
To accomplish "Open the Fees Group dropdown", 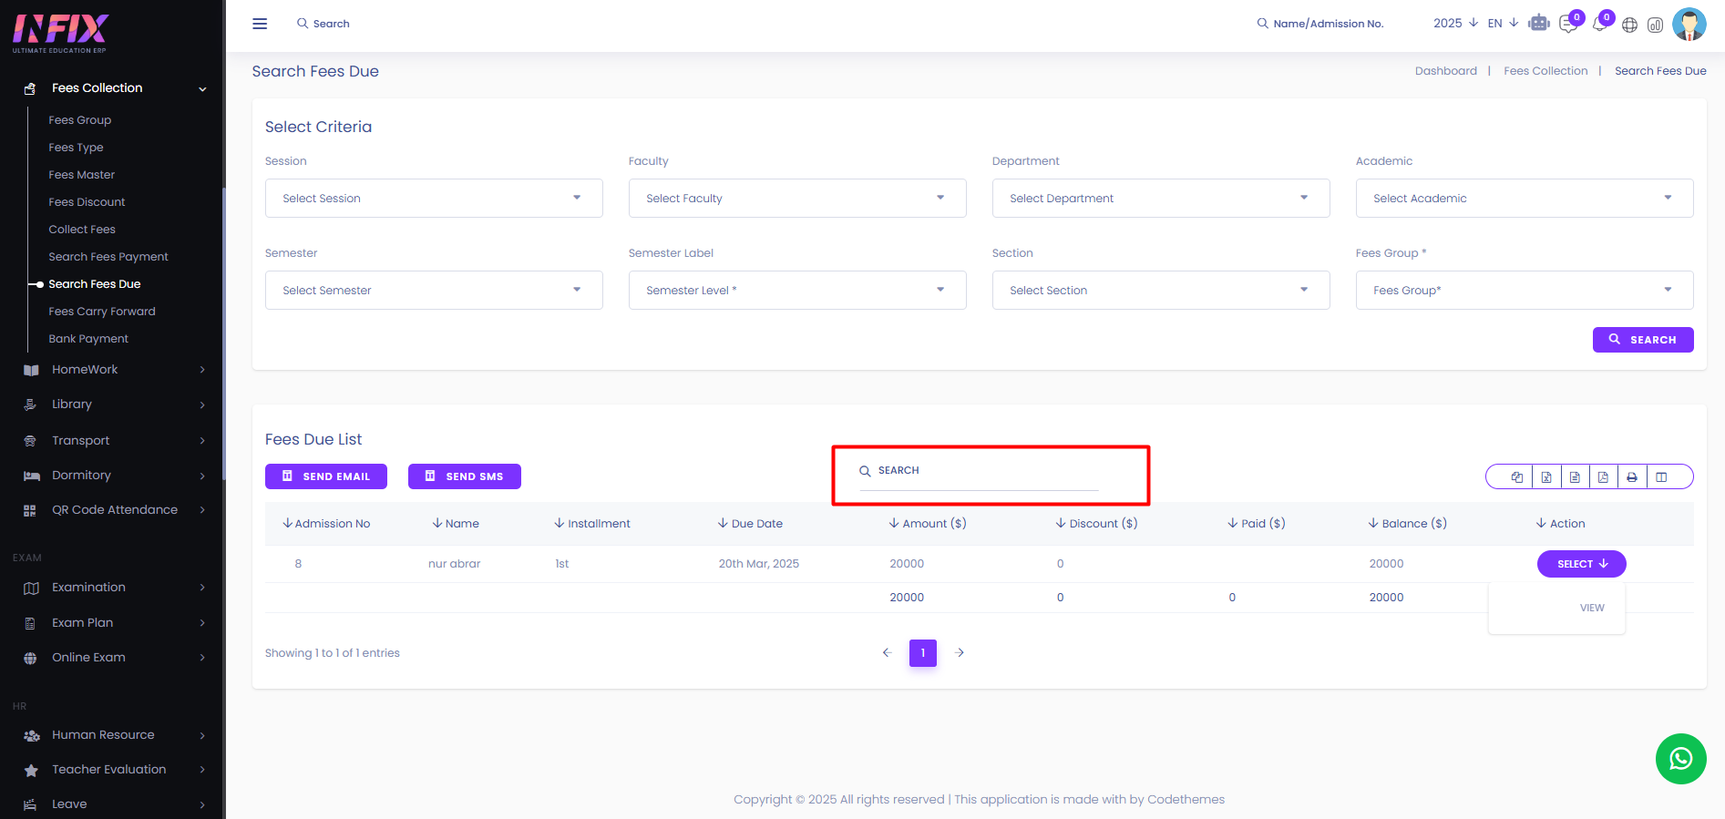I will pyautogui.click(x=1525, y=291).
